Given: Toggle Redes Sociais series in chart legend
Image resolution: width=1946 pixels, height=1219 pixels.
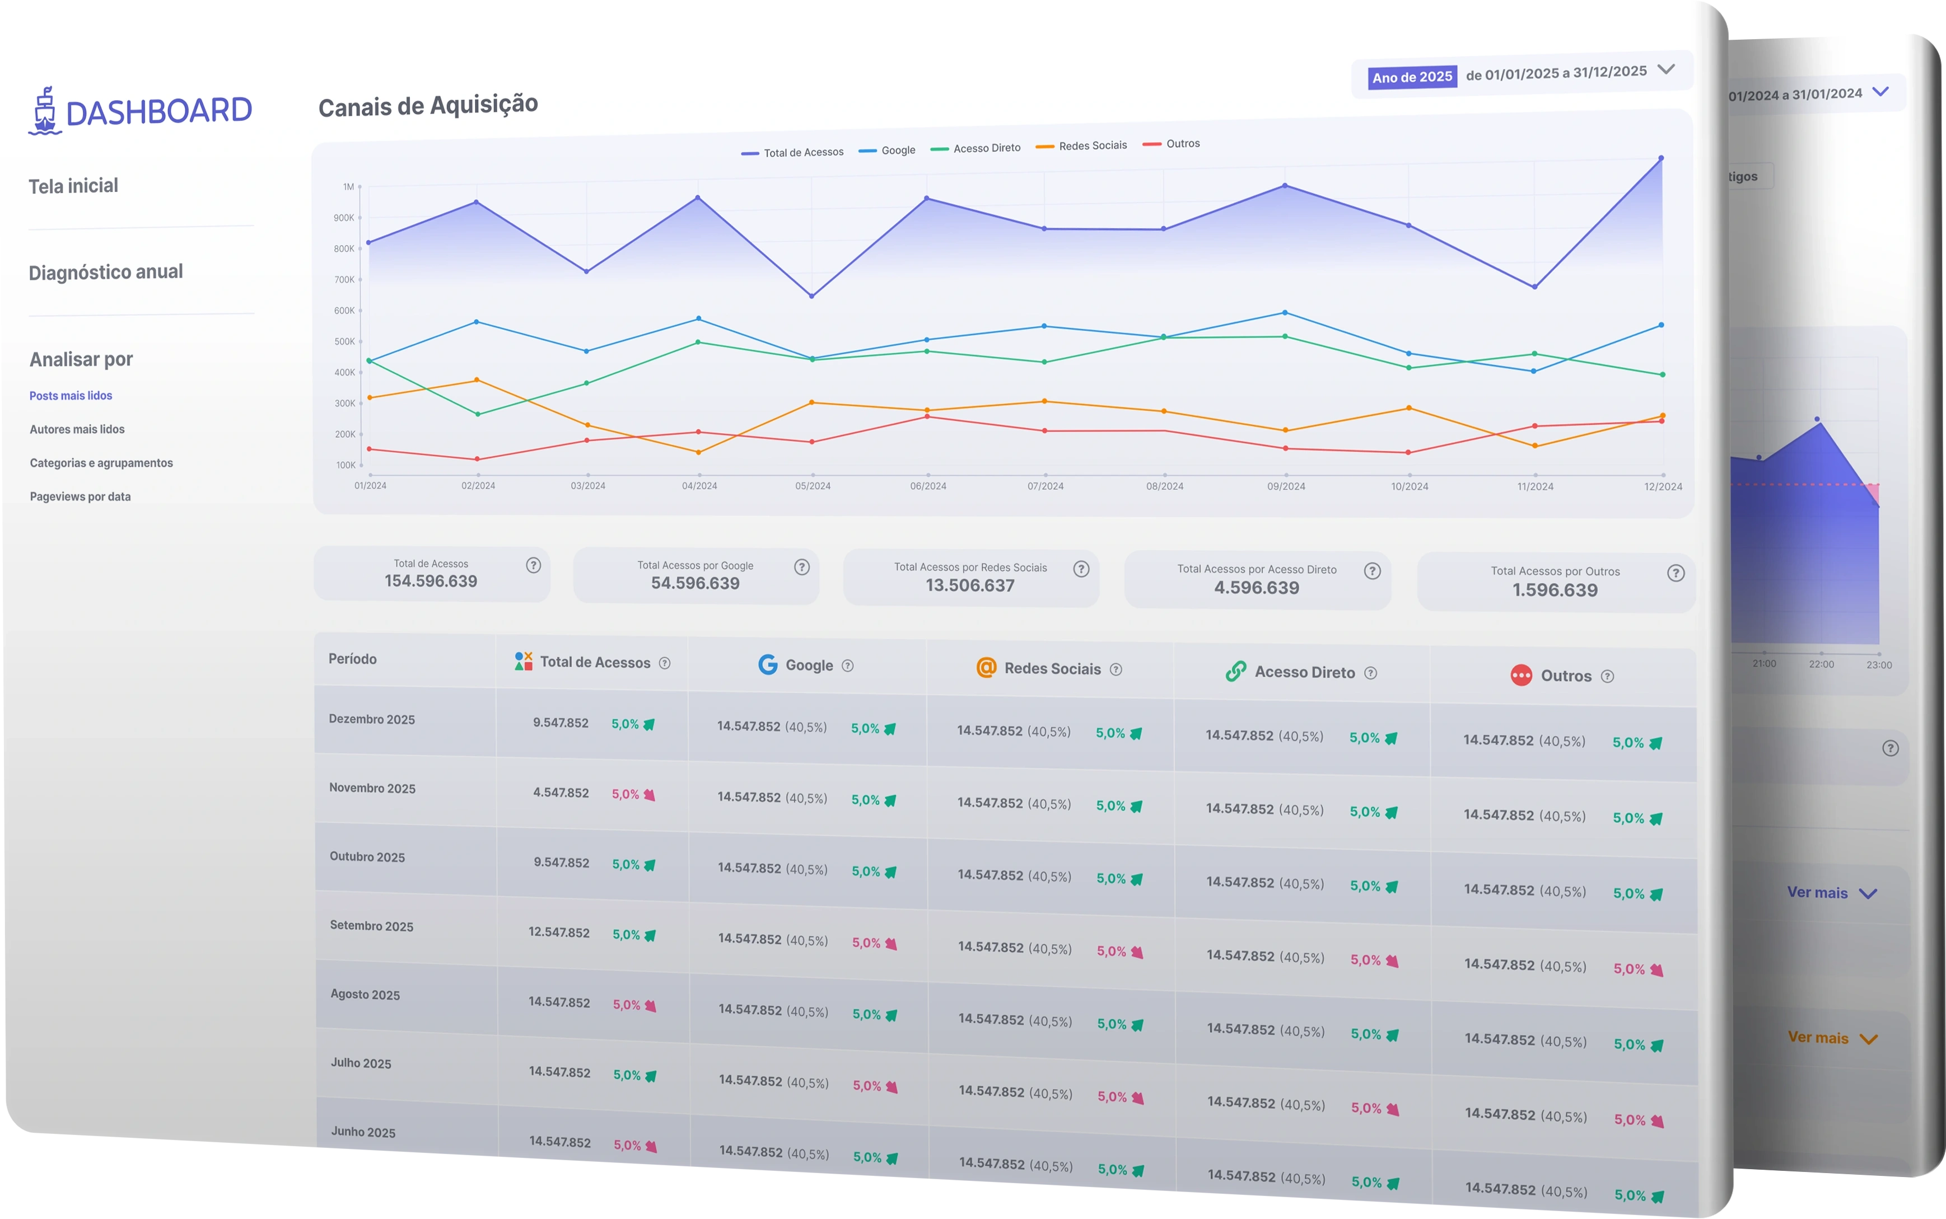Looking at the screenshot, I should 1081,146.
